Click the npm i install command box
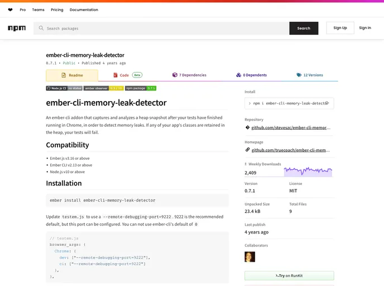The image size is (384, 286). click(289, 103)
